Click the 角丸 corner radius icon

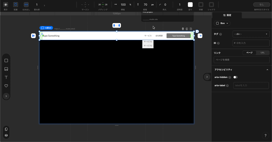(x=160, y=5)
